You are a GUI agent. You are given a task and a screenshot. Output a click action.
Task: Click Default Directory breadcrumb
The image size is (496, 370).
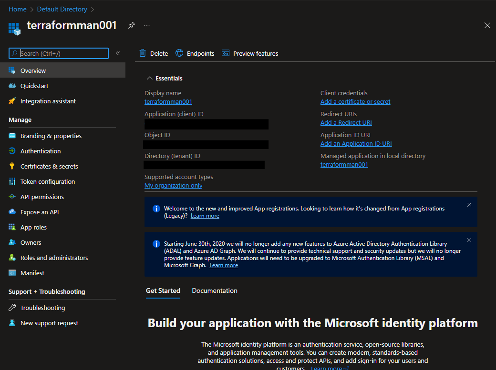(x=62, y=9)
